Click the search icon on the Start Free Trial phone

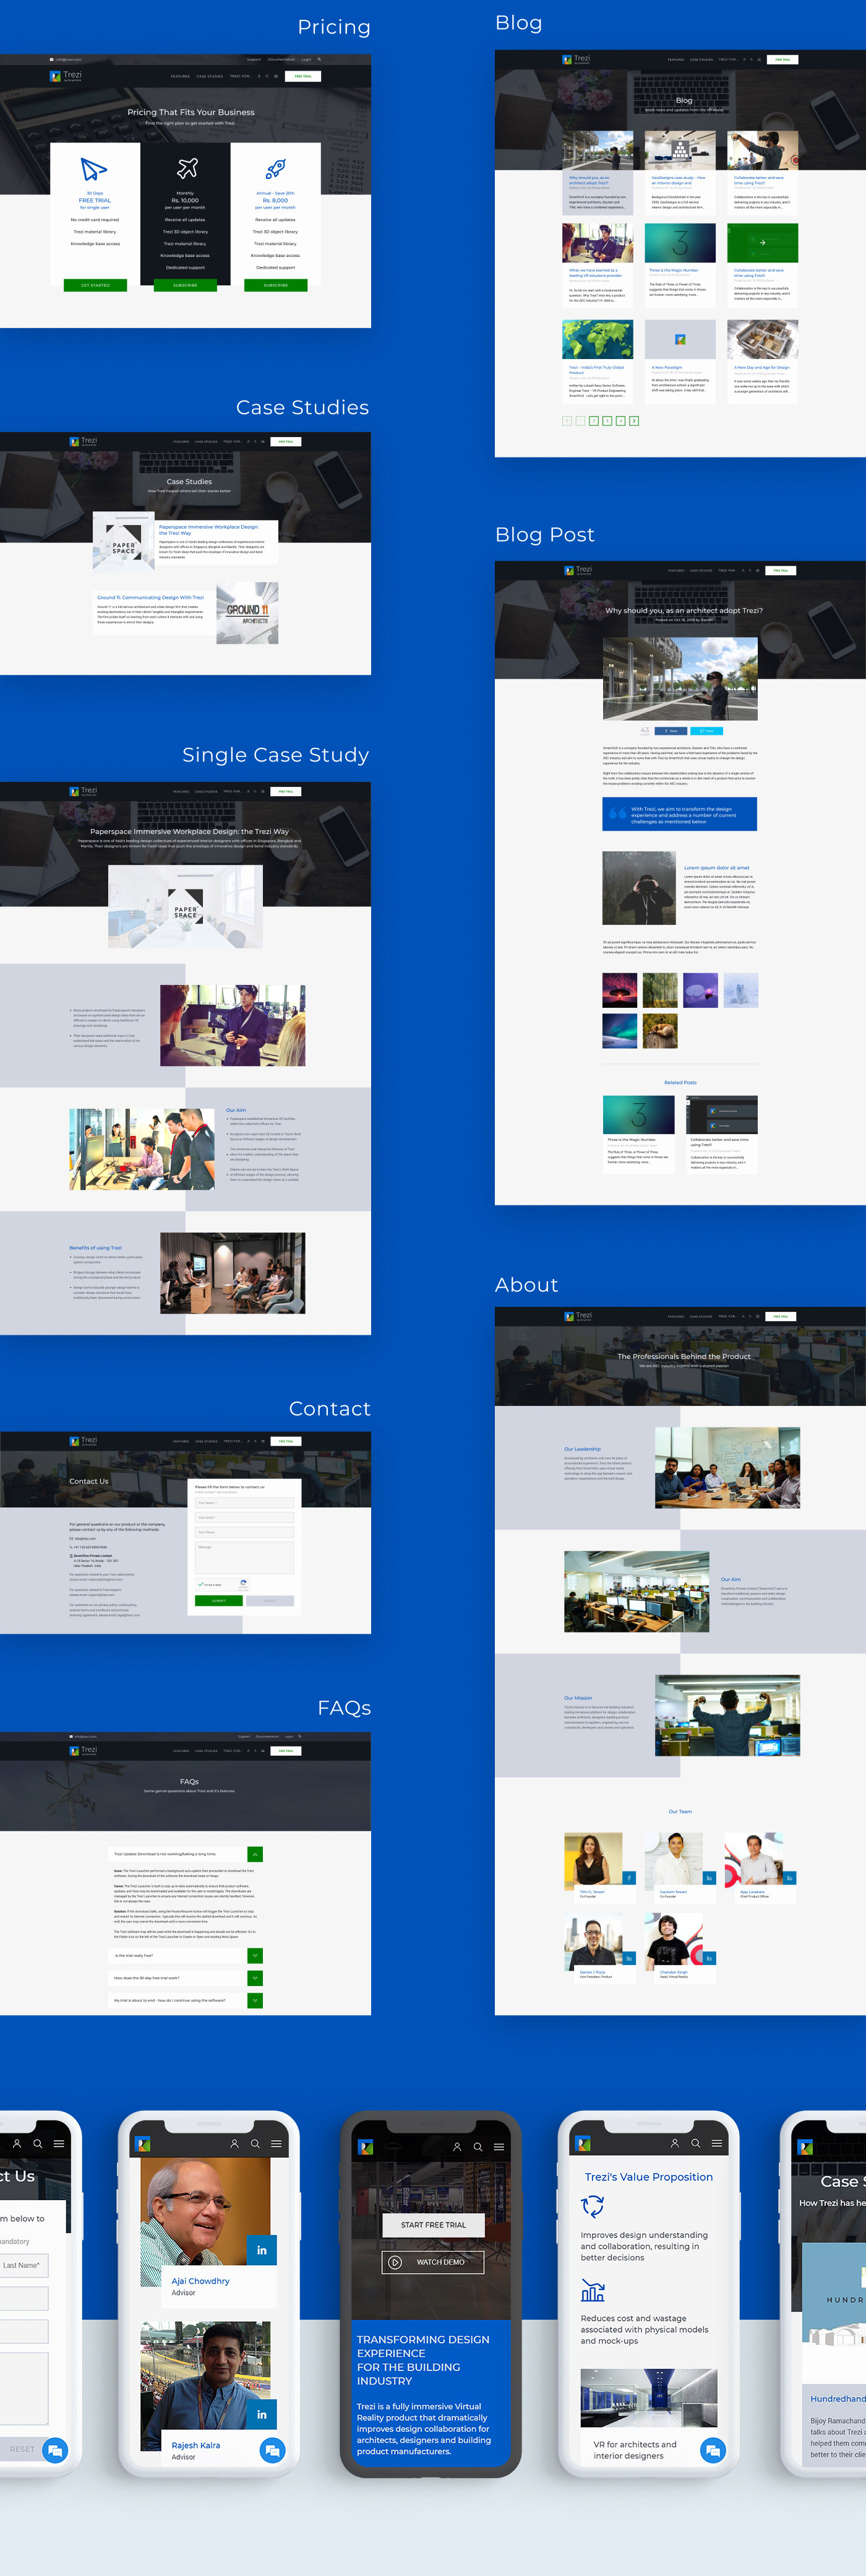tap(478, 2147)
